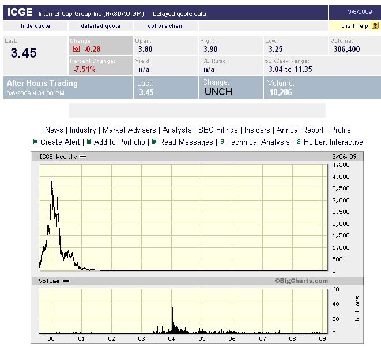Viewport: 381px width, 347px height.
Task: Click the Delayed quote data label
Action: pos(179,14)
